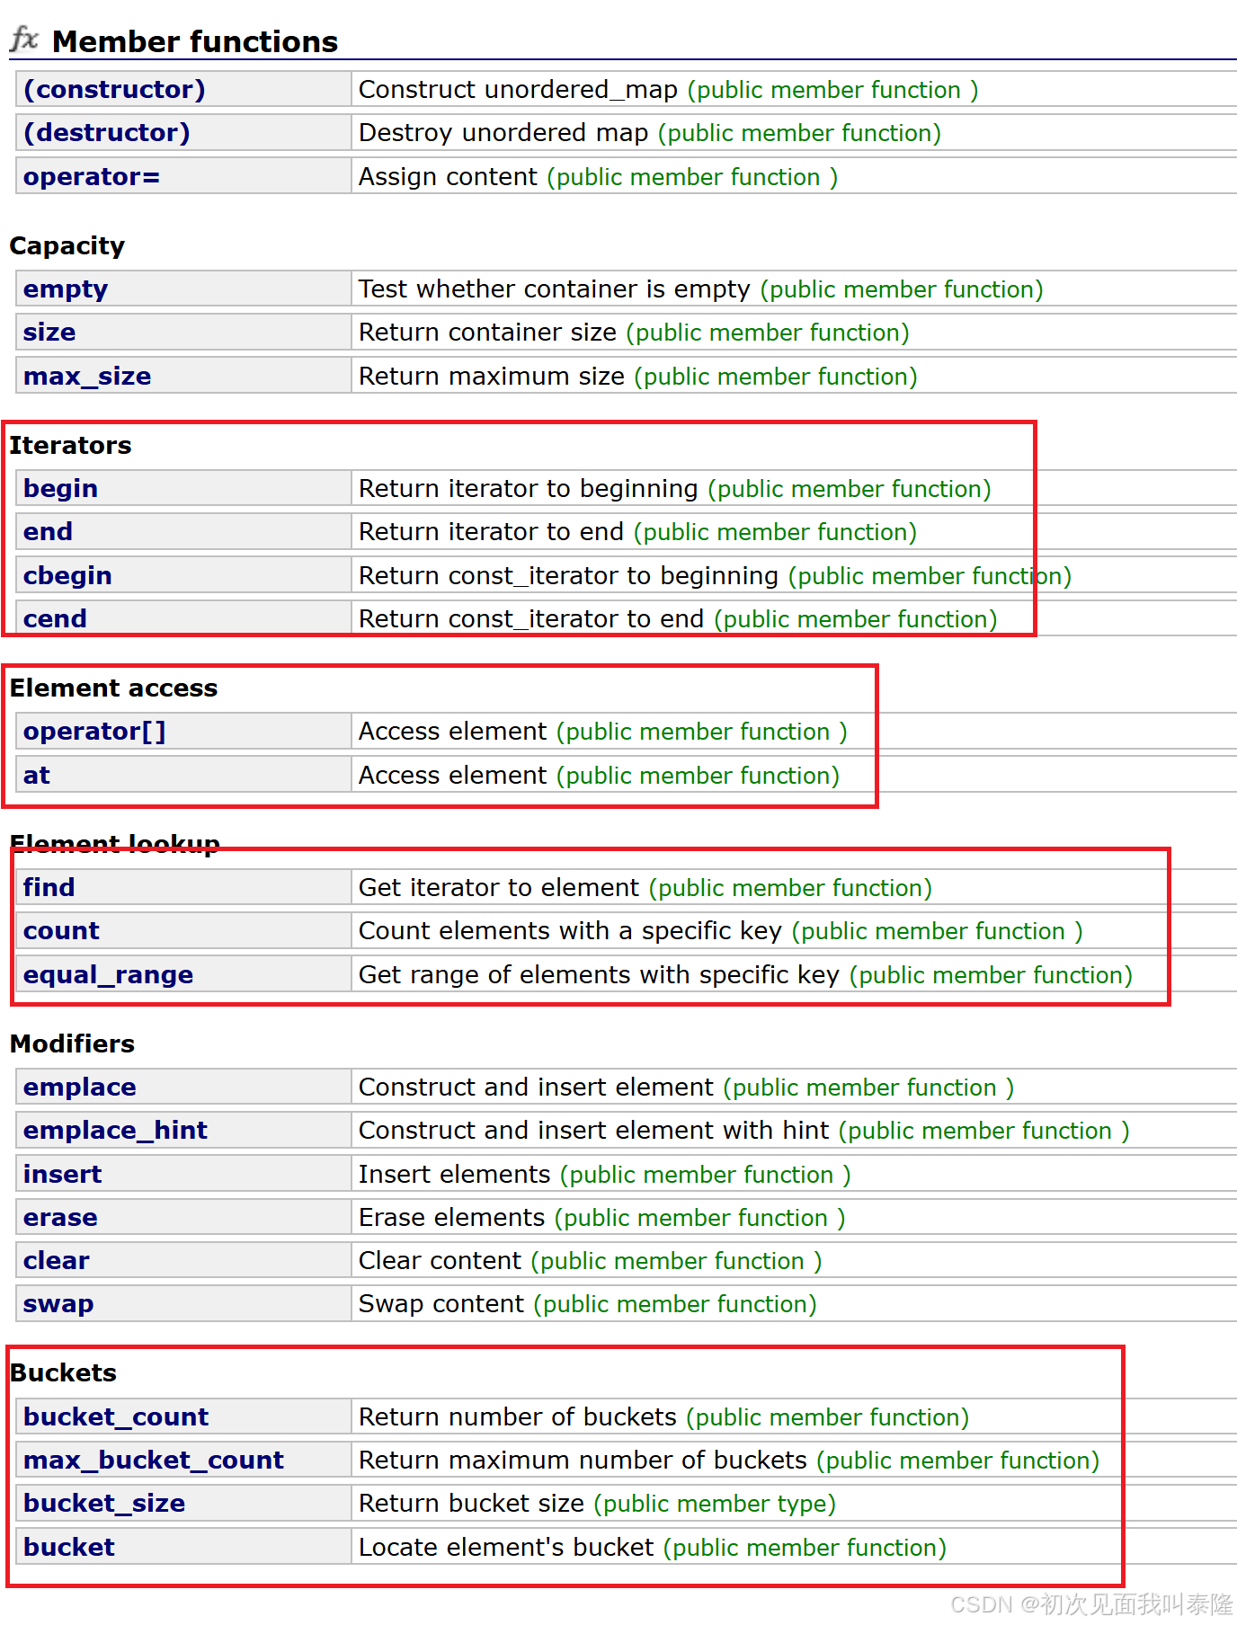This screenshot has height=1625, width=1237.
Task: Click 'Access element' text in operator[] row
Action: click(452, 732)
